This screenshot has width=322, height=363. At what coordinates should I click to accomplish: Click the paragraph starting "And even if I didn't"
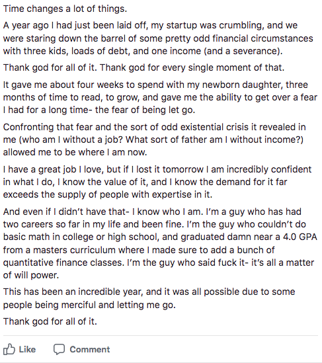click(160, 243)
